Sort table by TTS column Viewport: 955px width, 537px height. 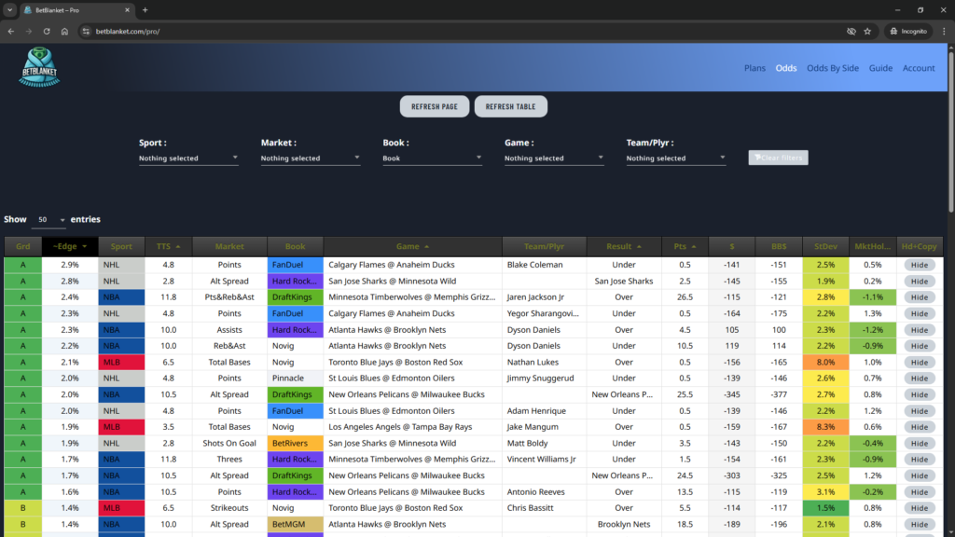click(x=168, y=246)
